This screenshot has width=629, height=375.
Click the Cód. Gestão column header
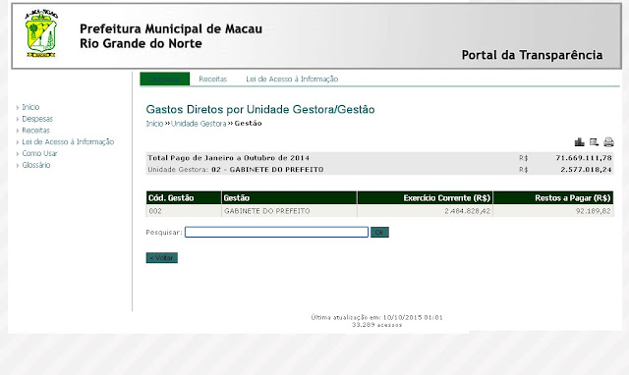click(184, 198)
